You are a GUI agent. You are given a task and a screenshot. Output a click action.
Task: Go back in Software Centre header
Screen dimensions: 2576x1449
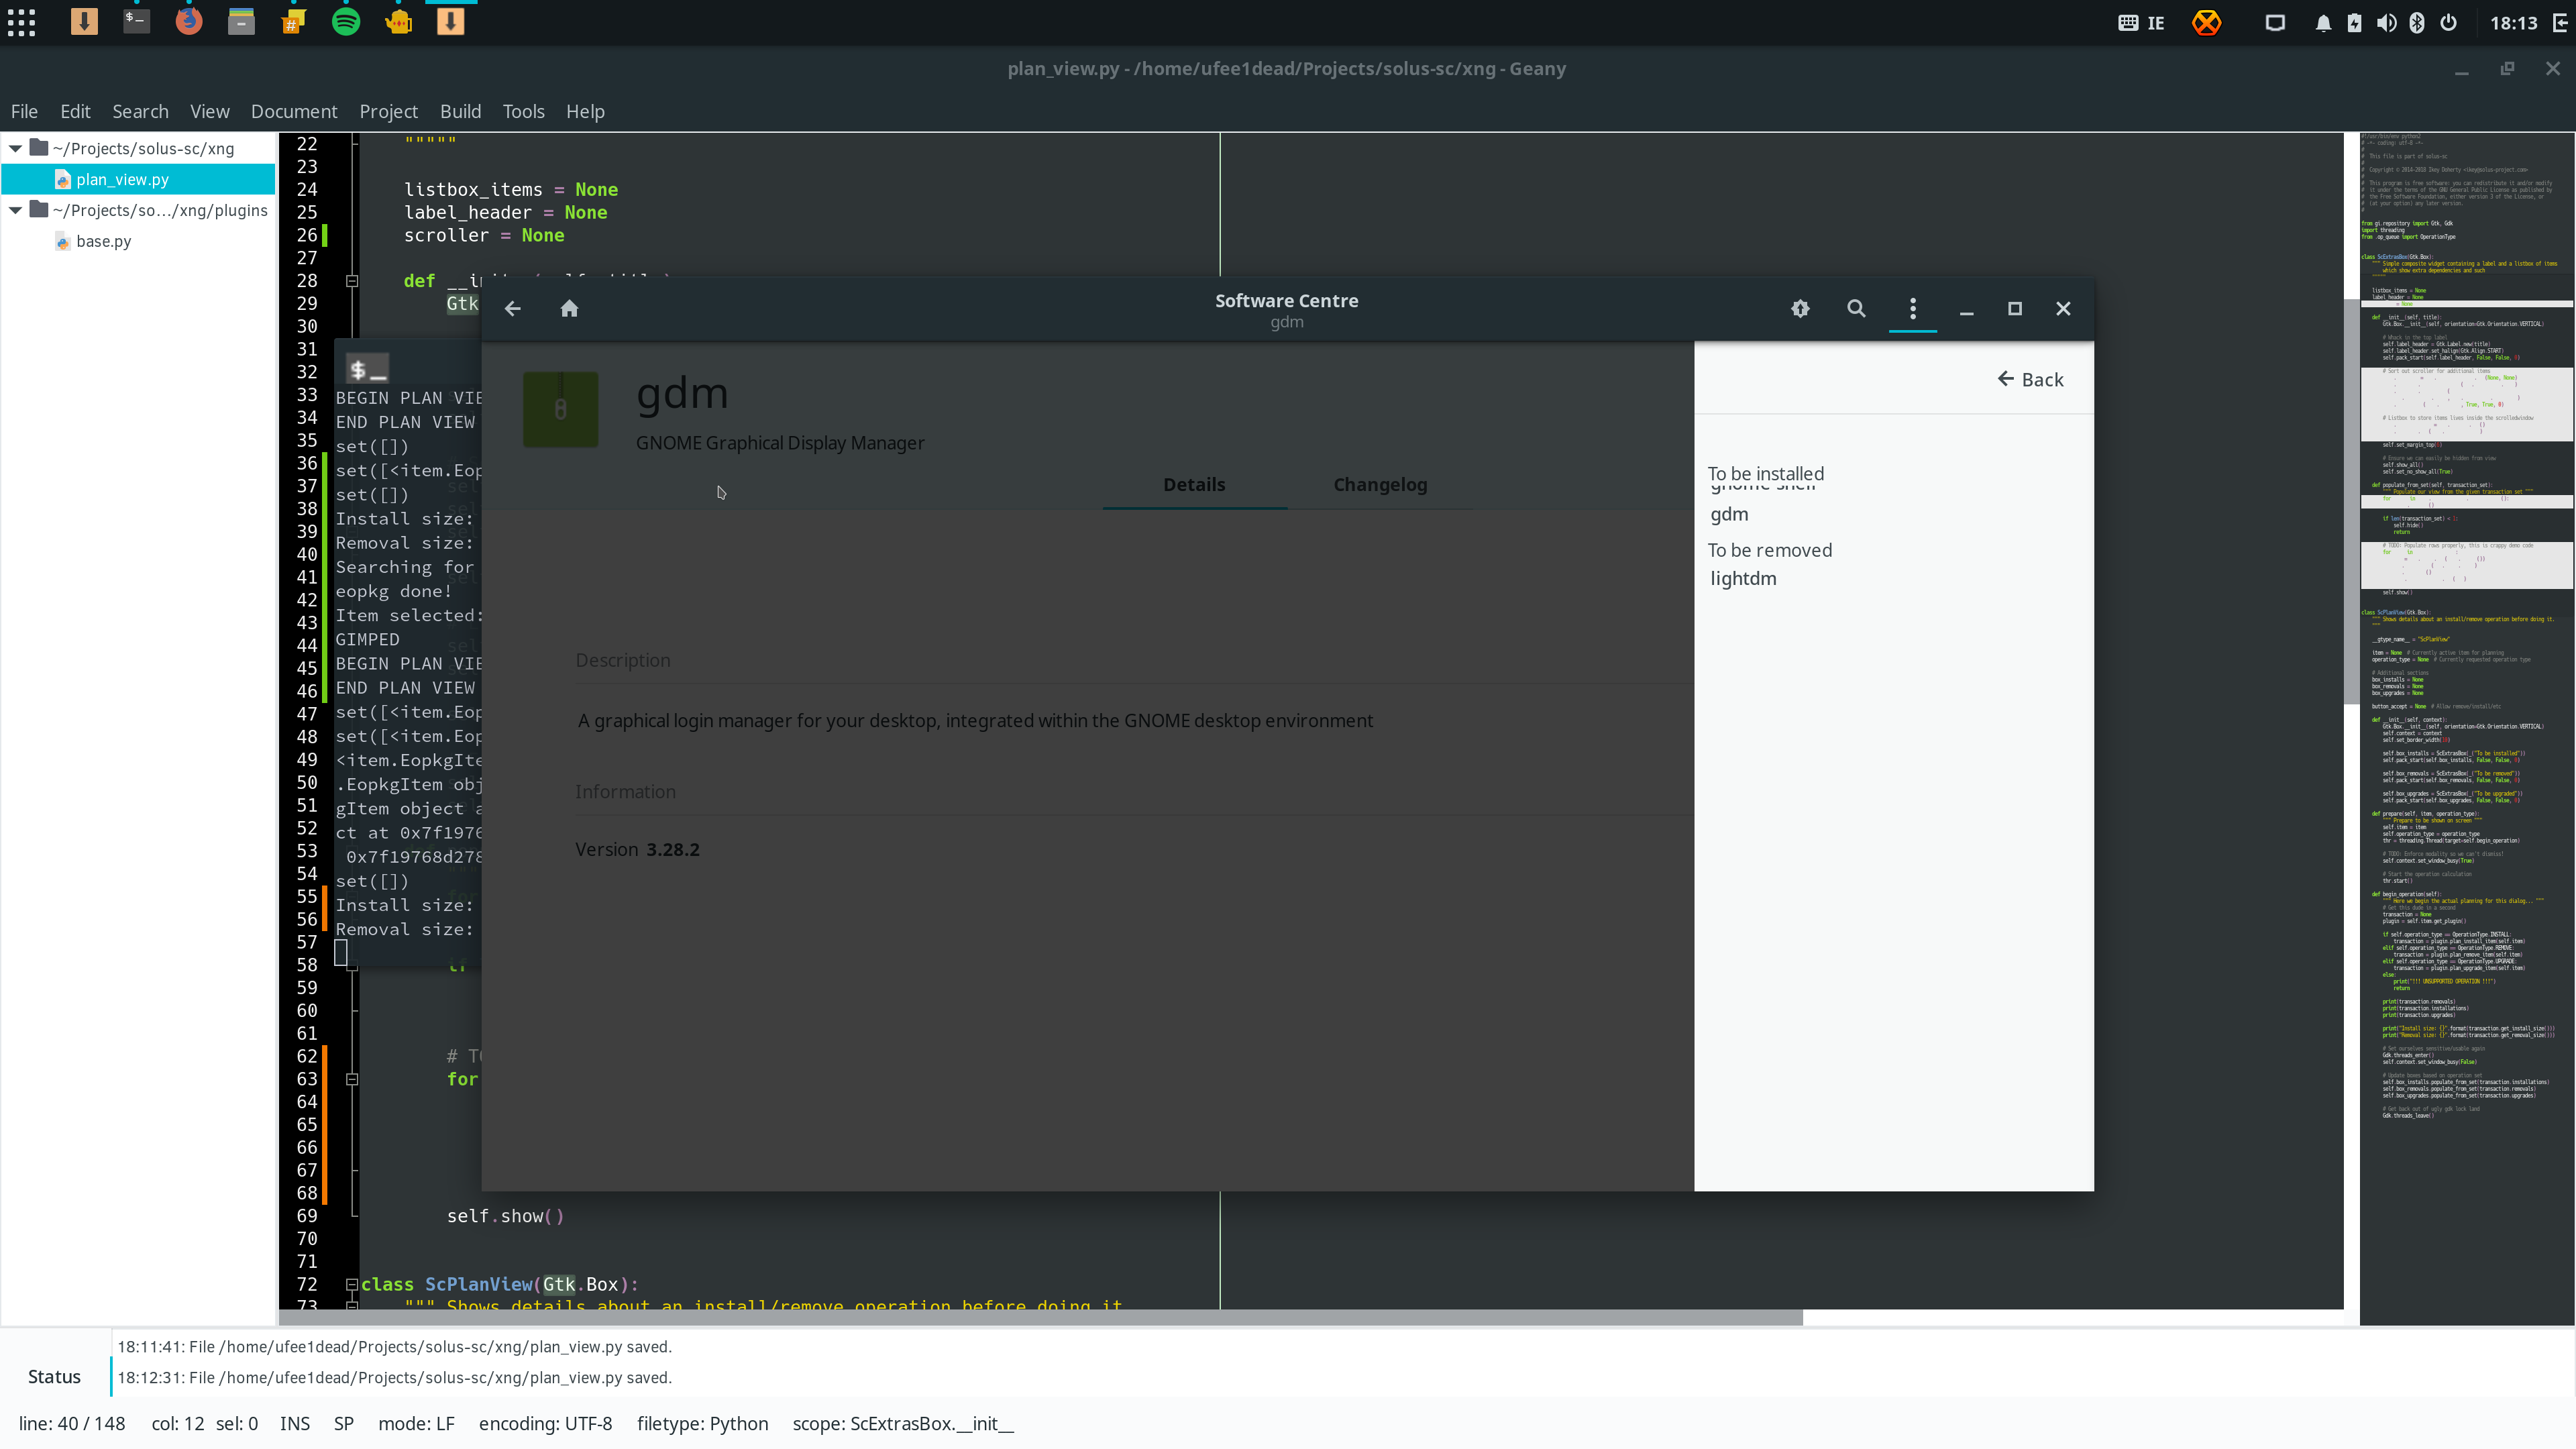tap(513, 309)
